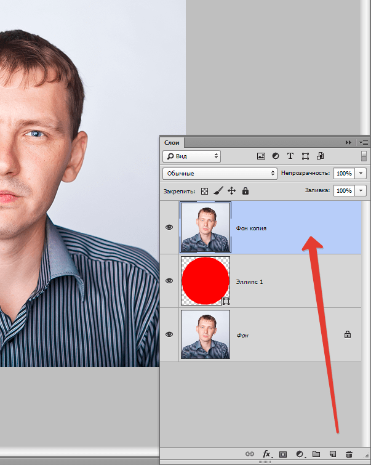
Task: Click the Непрозрачность 100% field
Action: [x=344, y=174]
